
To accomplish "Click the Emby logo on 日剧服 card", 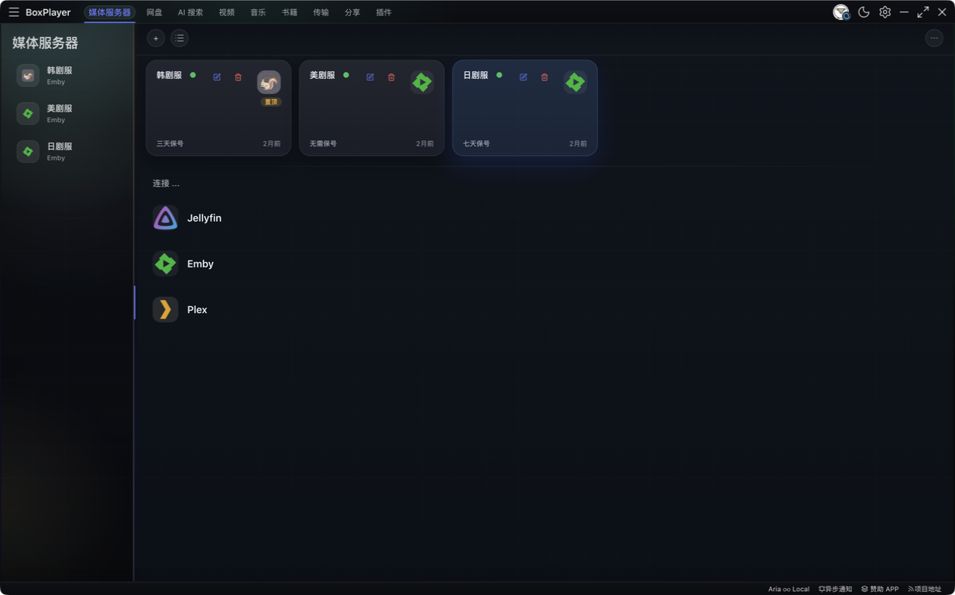I will [575, 82].
